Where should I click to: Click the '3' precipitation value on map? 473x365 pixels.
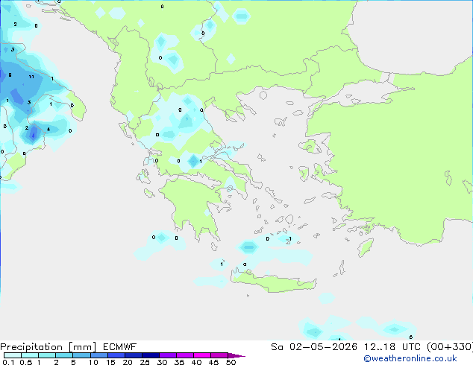(x=13, y=49)
